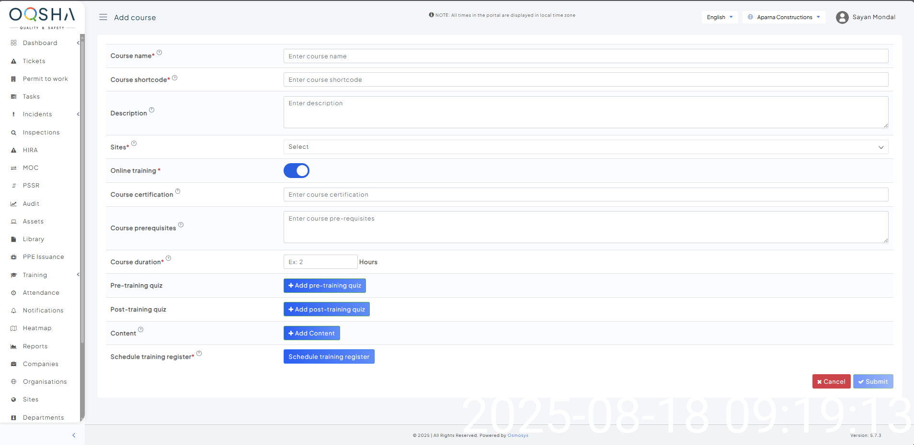The height and width of the screenshot is (445, 914).
Task: Click the help icon next to Course duration
Action: 169,258
